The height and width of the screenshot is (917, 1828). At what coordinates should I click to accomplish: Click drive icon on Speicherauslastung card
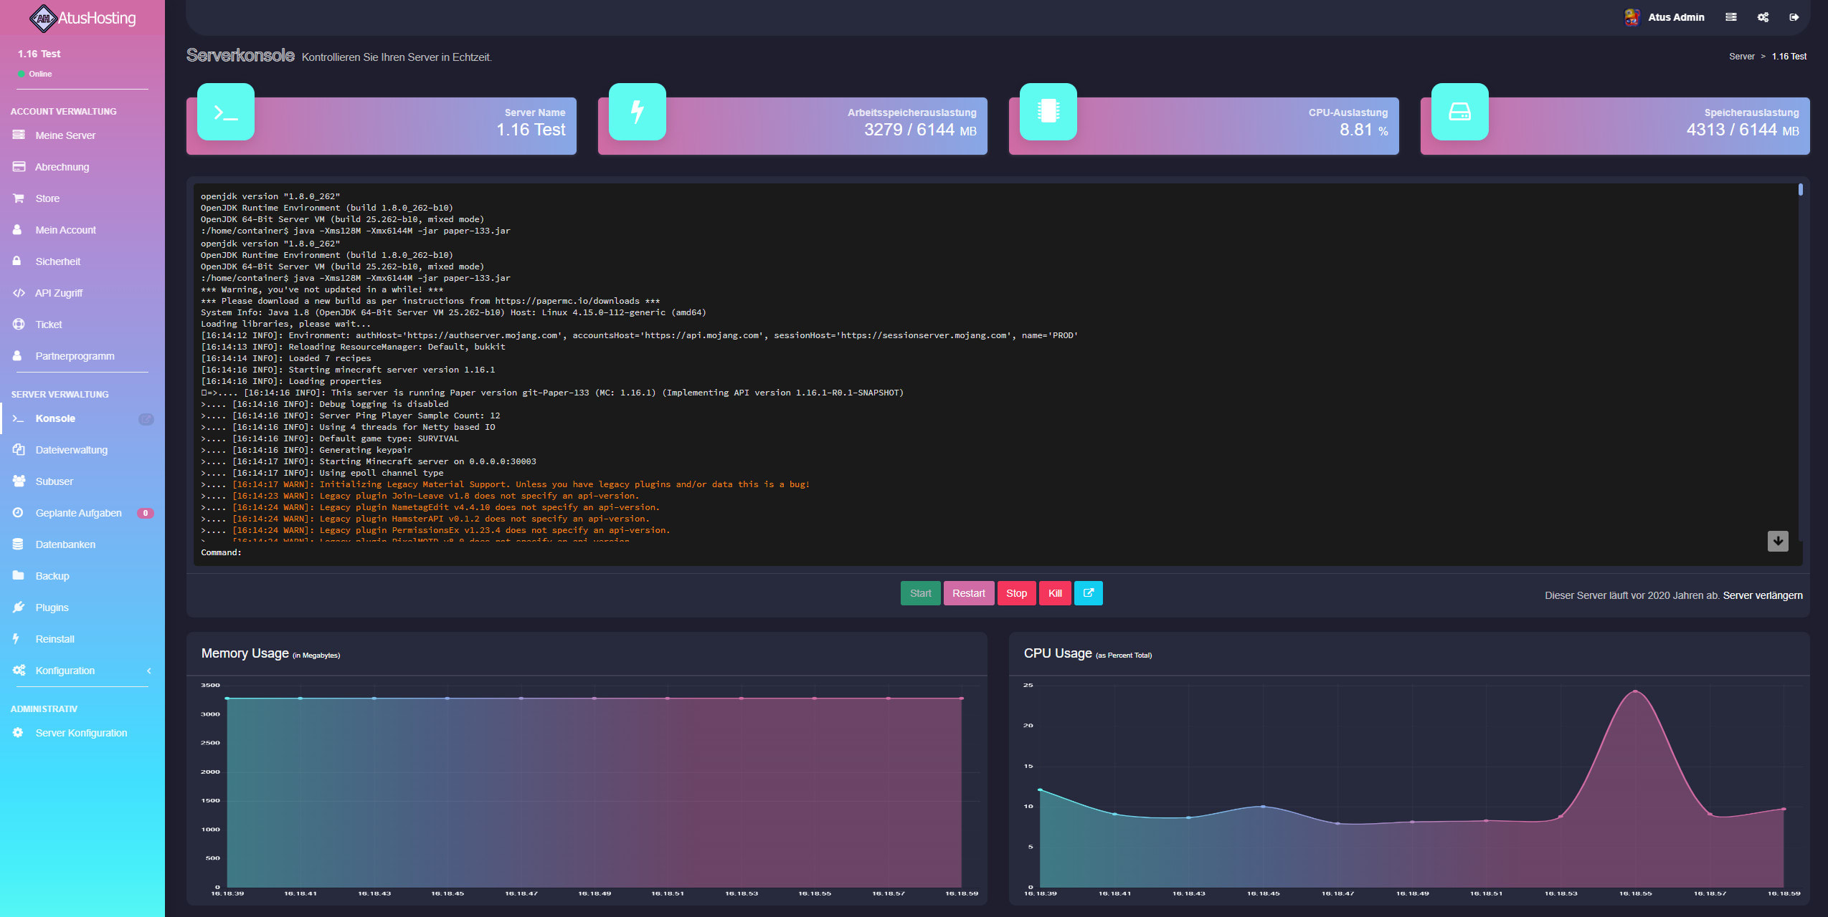click(1460, 112)
